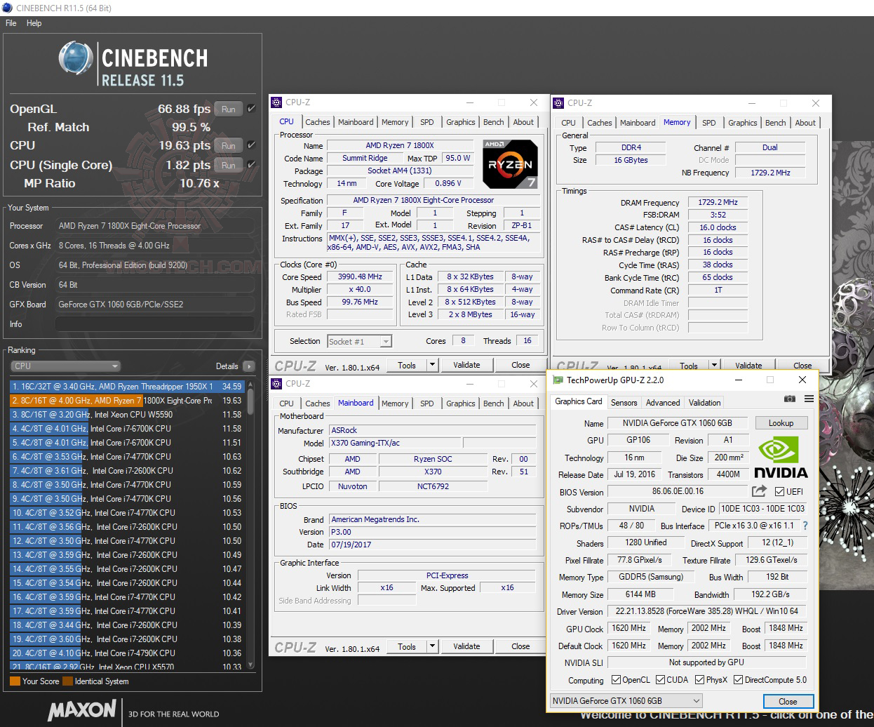This screenshot has width=874, height=727.
Task: Click the GPU name field NVIDIA GeForce GTX 1060 6GB
Action: pos(678,423)
